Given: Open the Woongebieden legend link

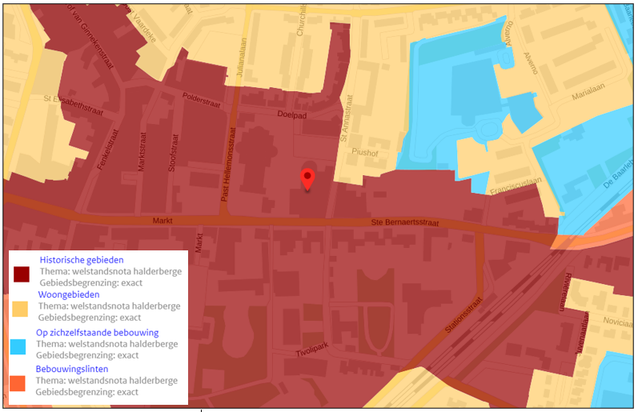Looking at the screenshot, I should coord(69,294).
